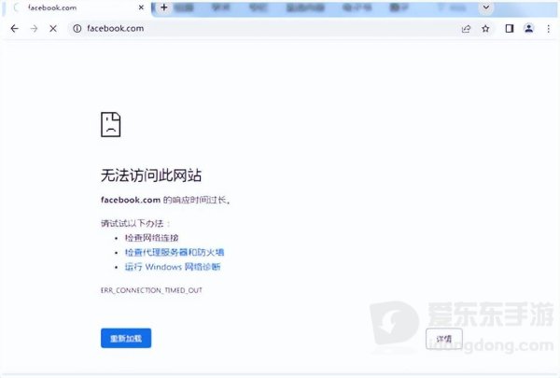The image size is (560, 378).
Task: Click the sad page error icon
Action: (111, 124)
